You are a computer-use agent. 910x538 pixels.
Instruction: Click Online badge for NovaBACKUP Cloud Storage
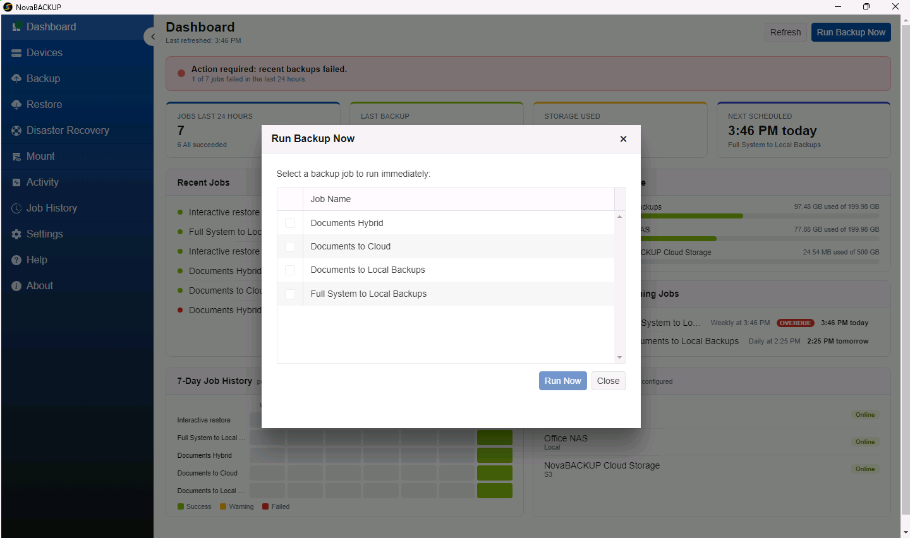click(x=865, y=469)
